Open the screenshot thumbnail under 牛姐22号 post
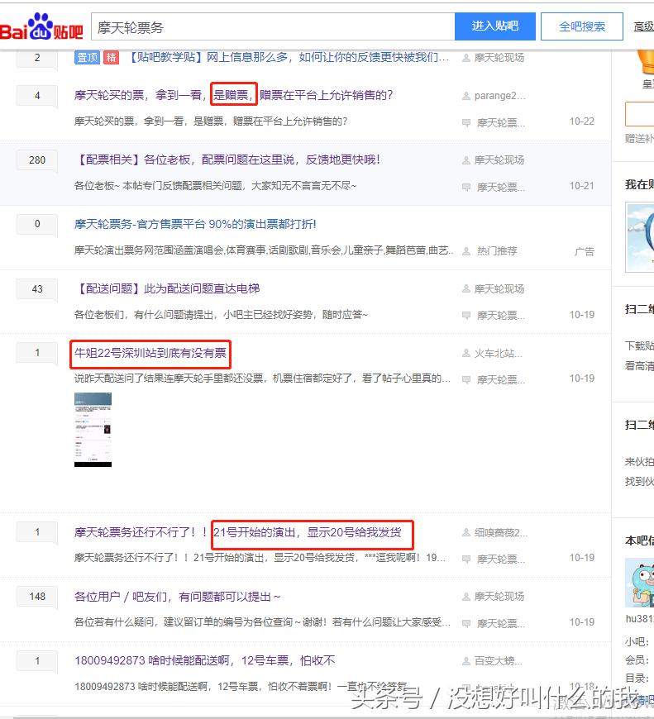 pyautogui.click(x=93, y=430)
